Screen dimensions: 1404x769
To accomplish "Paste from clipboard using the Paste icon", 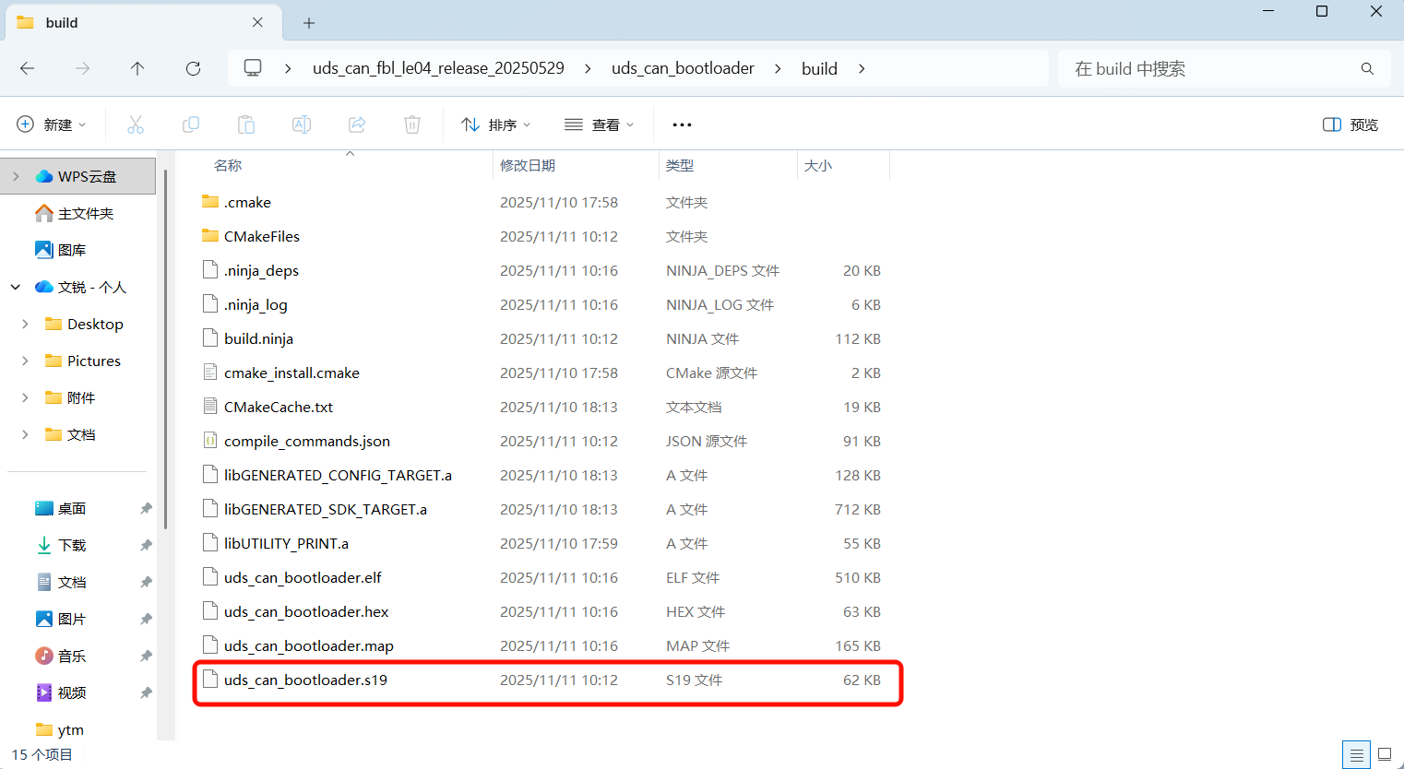I will (245, 124).
